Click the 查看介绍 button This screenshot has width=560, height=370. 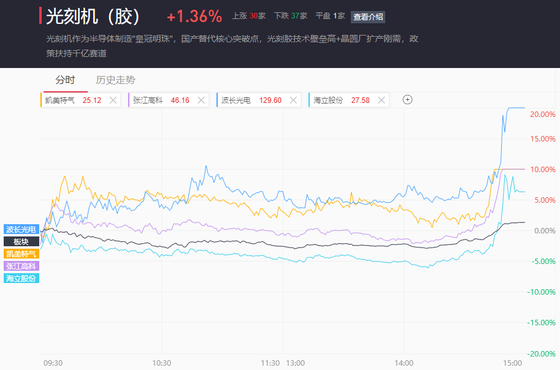tap(368, 17)
